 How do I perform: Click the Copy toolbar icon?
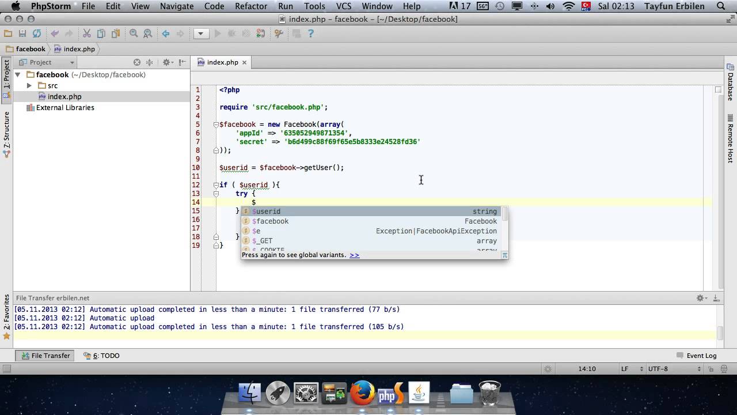click(x=101, y=33)
